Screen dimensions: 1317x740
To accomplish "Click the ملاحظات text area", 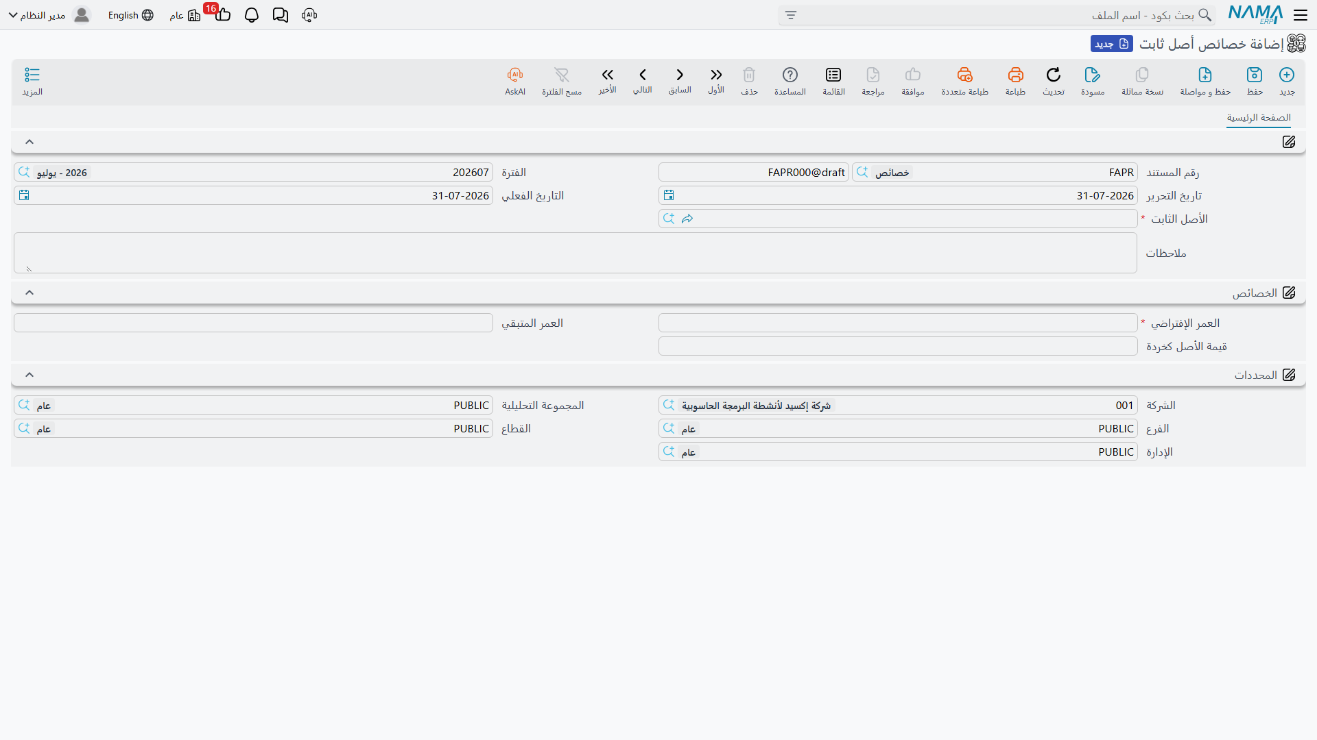I will coord(575,253).
